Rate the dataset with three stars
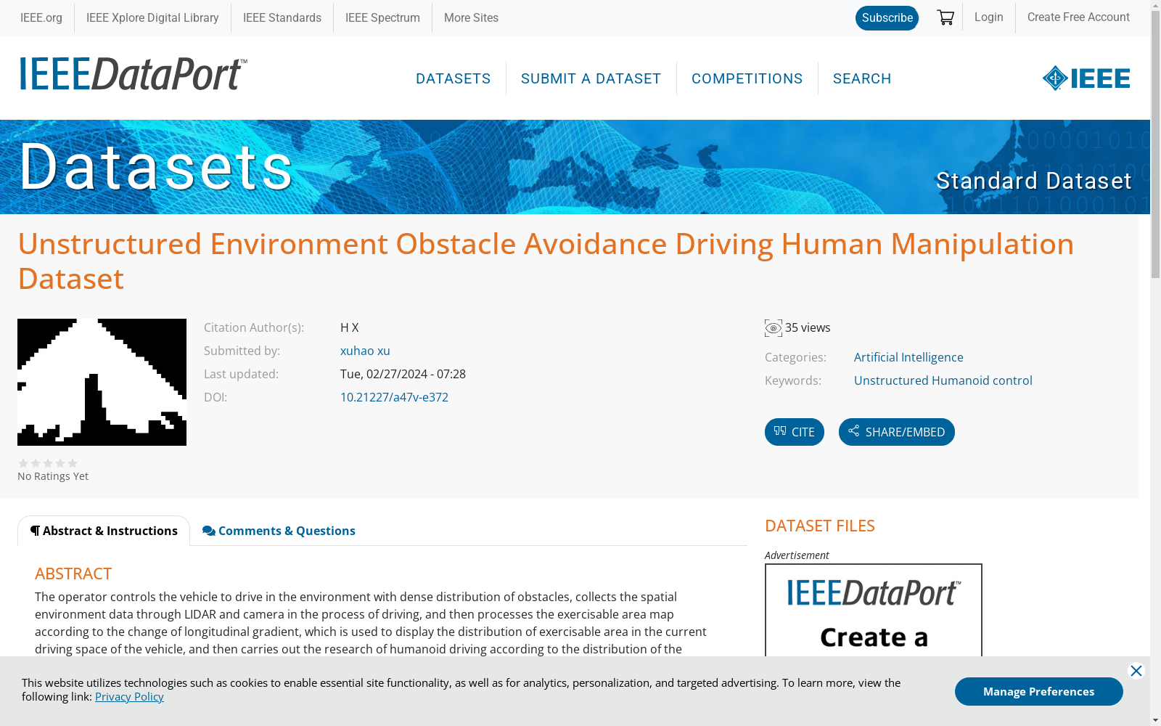The image size is (1161, 726). click(48, 463)
